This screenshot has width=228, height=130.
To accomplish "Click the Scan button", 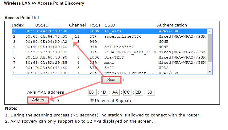I will (112, 80).
